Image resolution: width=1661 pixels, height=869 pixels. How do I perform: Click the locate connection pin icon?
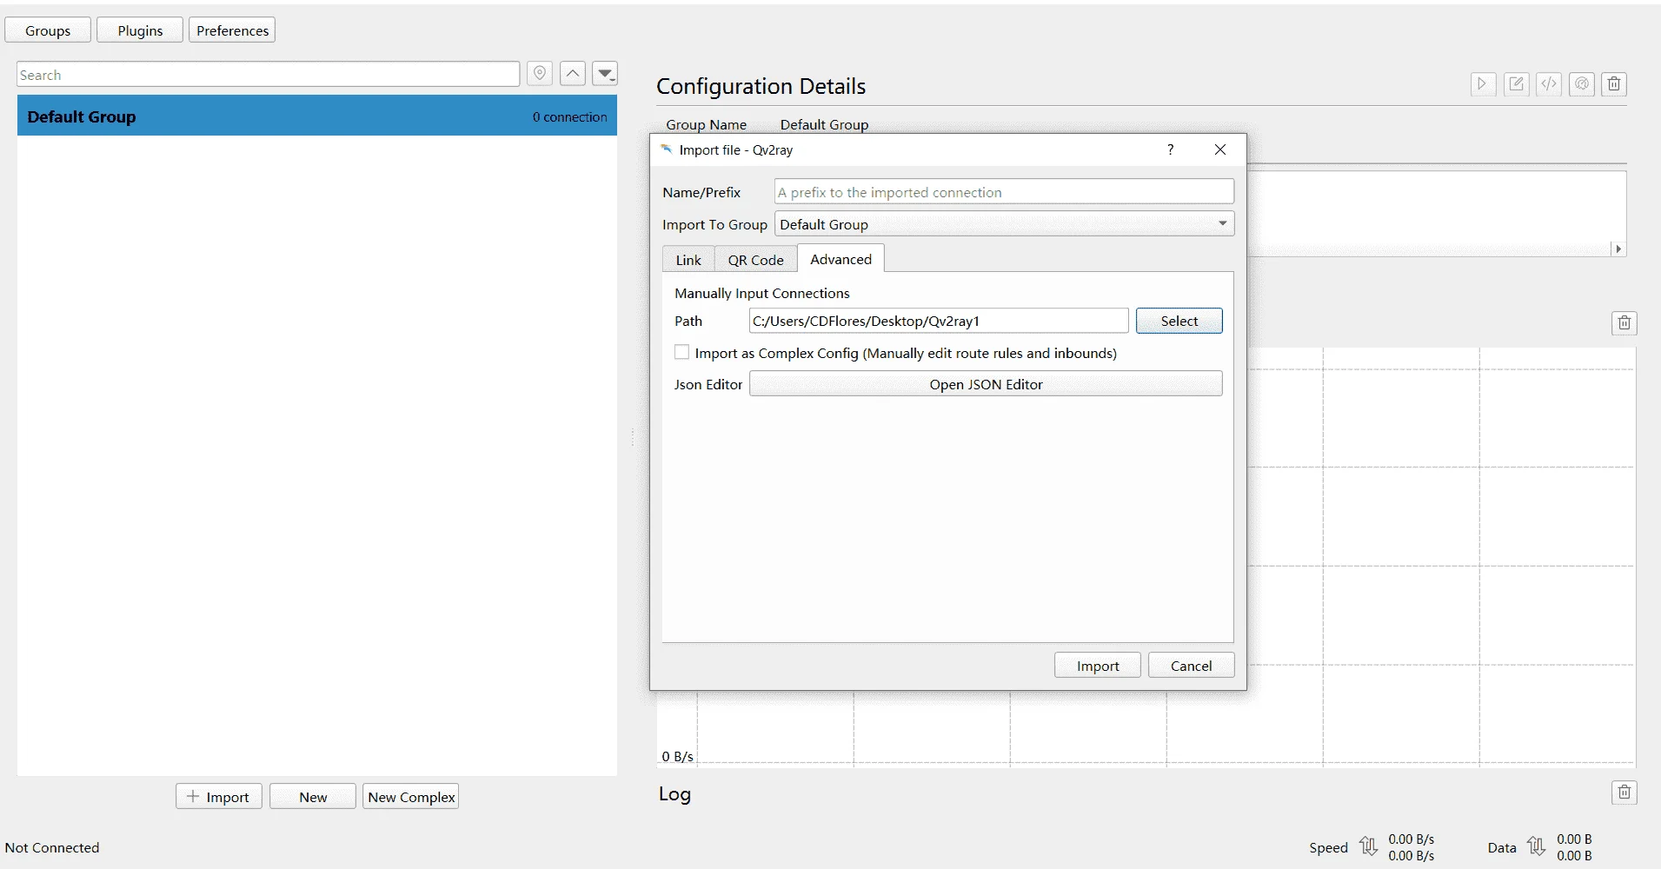click(540, 74)
